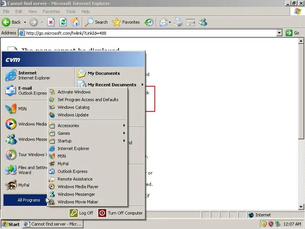Open the View menu

pos(32,11)
